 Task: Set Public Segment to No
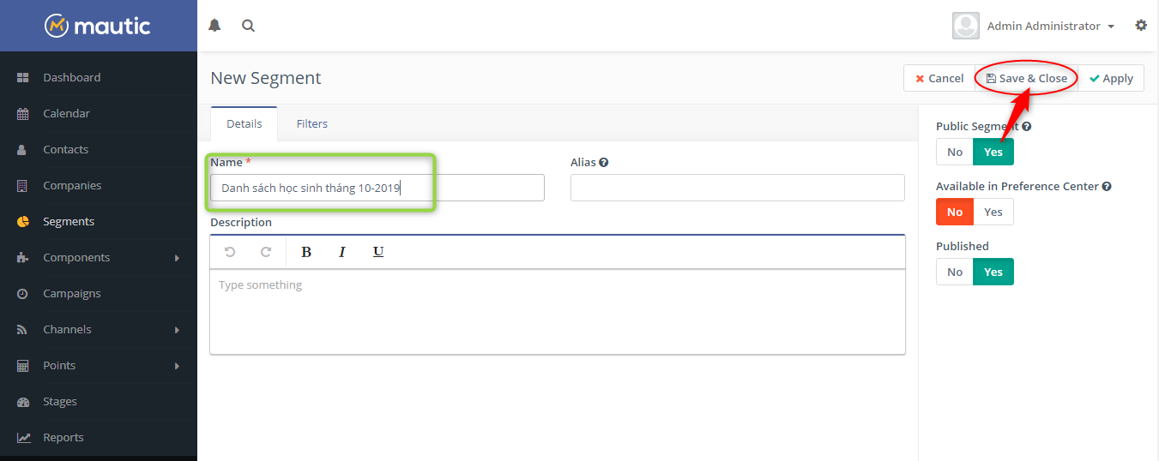pyautogui.click(x=955, y=152)
